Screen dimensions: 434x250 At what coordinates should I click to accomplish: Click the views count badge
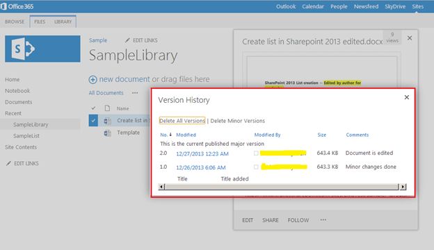click(x=392, y=37)
